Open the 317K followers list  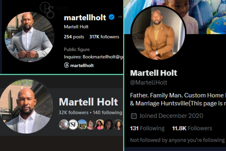tap(104, 37)
